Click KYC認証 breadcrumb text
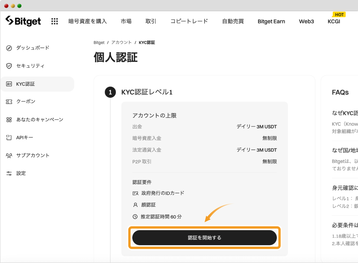The height and width of the screenshot is (263, 358). tap(147, 42)
